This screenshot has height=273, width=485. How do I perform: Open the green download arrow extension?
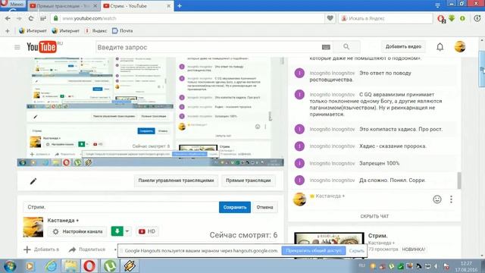pos(452,18)
